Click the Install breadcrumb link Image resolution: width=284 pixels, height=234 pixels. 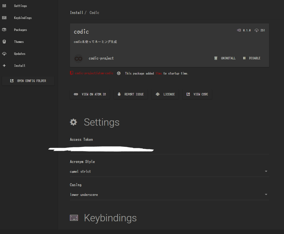(x=77, y=12)
